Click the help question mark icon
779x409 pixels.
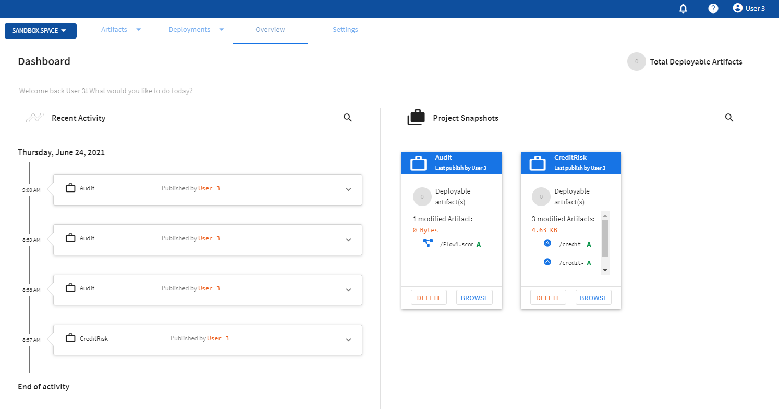tap(713, 9)
